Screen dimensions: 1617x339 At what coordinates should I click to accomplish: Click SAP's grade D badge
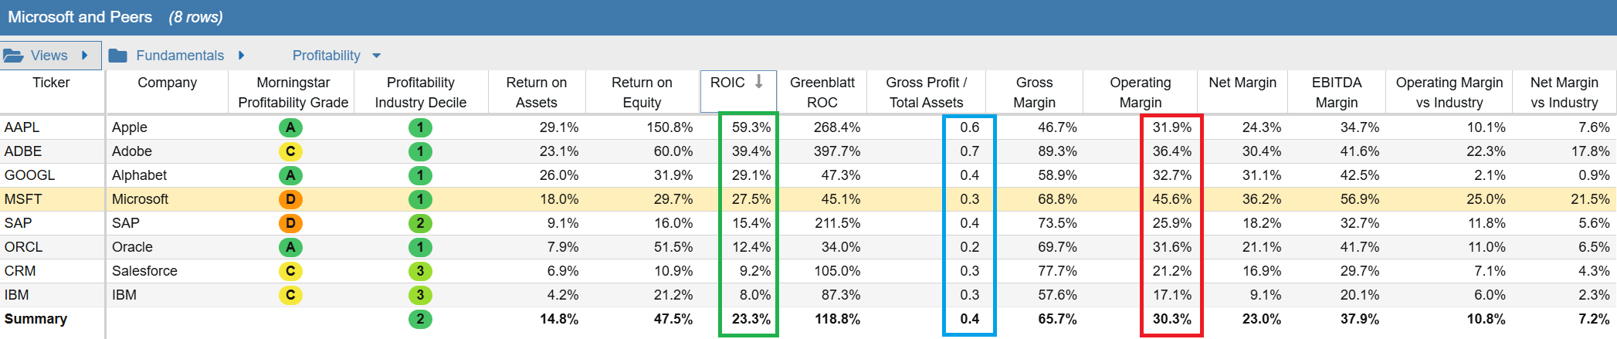click(x=290, y=223)
